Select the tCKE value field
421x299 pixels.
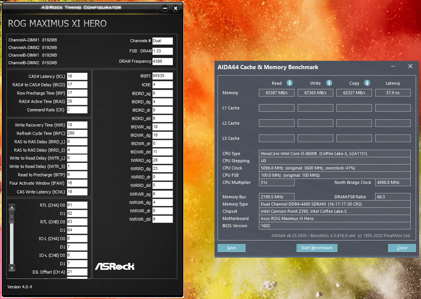[162, 85]
